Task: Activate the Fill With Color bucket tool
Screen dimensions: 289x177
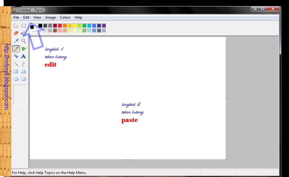Action: (x=24, y=33)
